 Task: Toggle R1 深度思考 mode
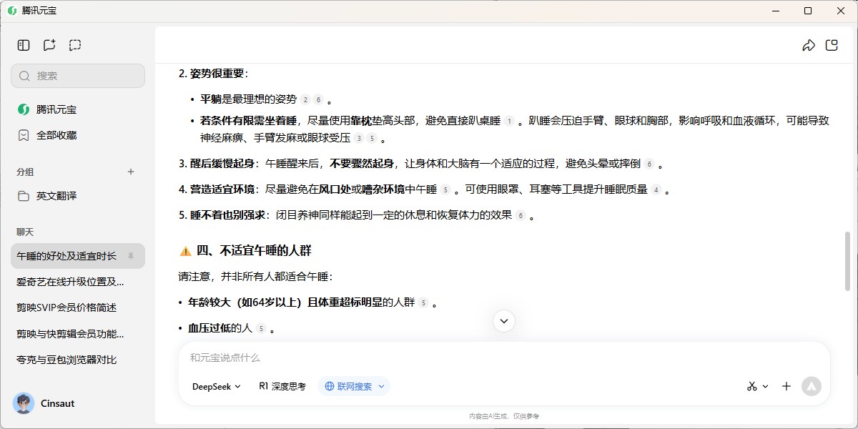click(x=282, y=386)
